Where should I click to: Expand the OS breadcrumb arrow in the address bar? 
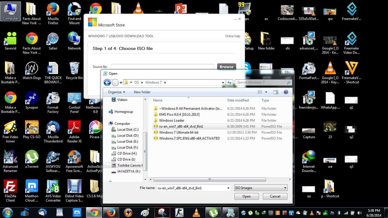click(x=142, y=82)
